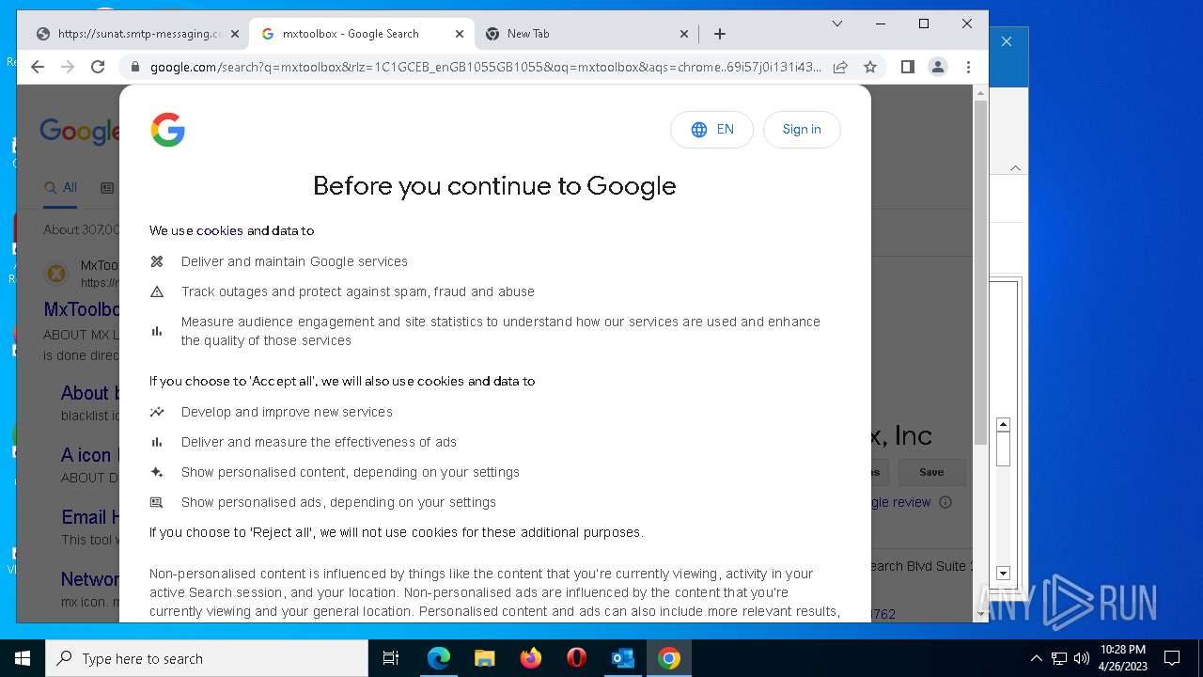
Task: Bookmark this page with the star
Action: pyautogui.click(x=870, y=67)
